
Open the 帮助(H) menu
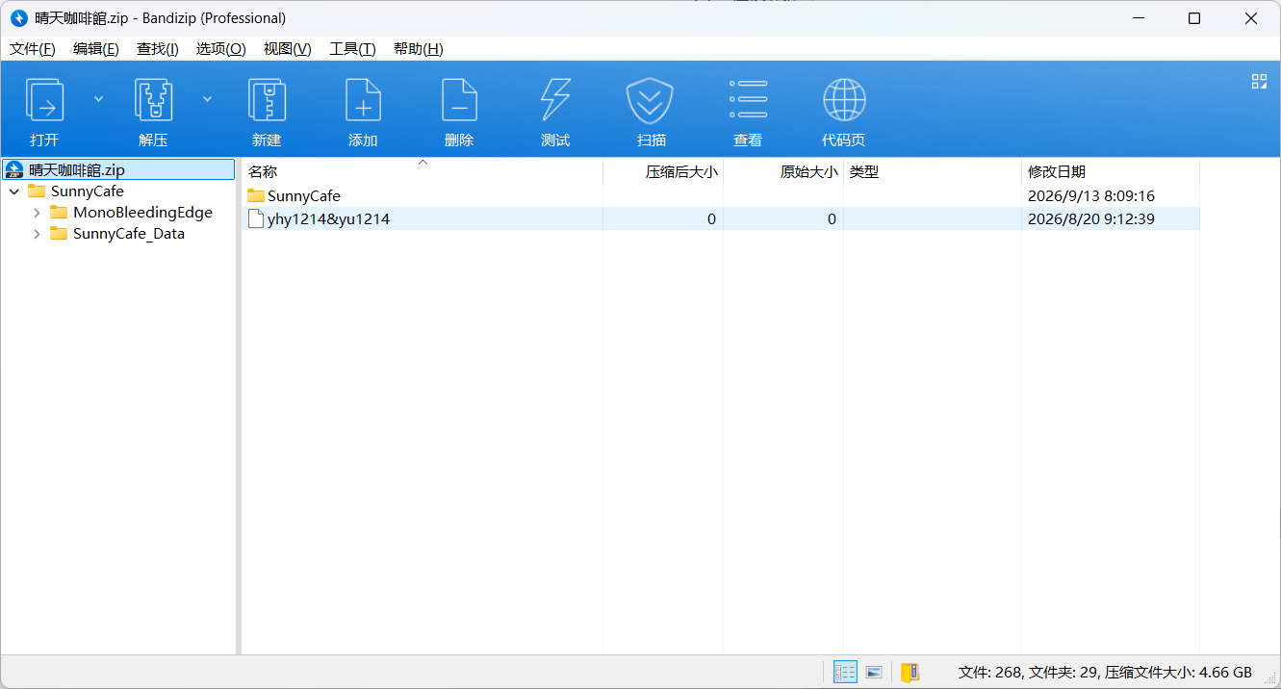click(419, 49)
